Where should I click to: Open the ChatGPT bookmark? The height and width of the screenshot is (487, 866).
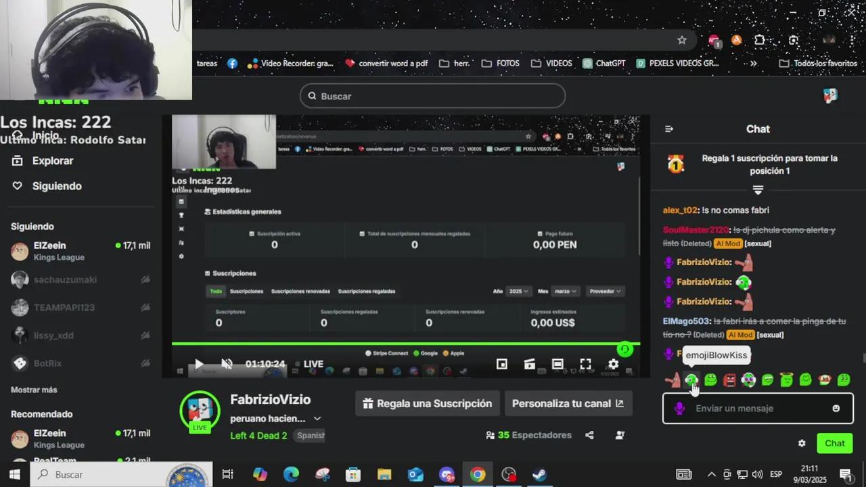pyautogui.click(x=604, y=64)
